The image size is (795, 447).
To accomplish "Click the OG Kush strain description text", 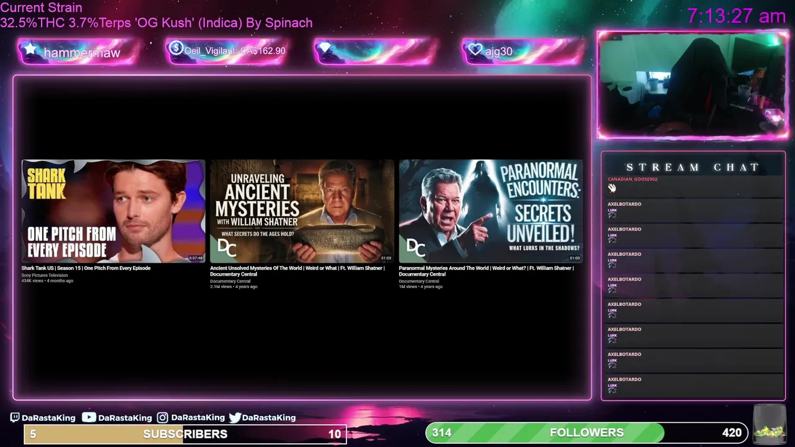I will [156, 23].
